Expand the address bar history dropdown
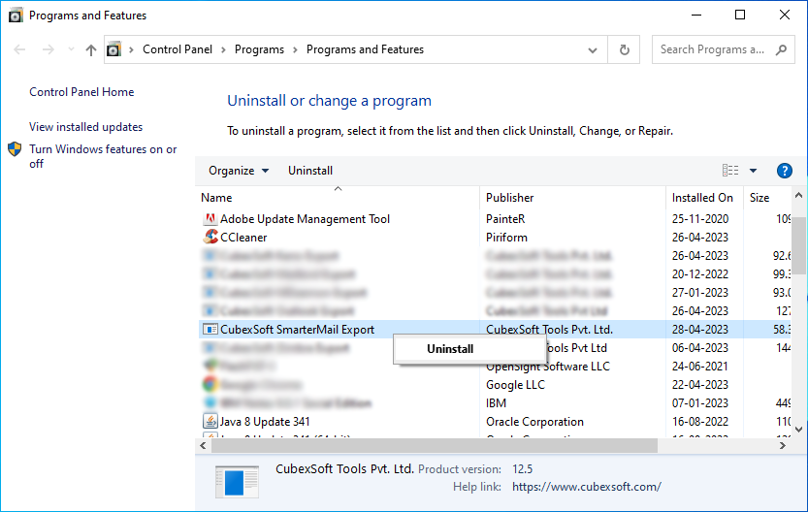Image resolution: width=808 pixels, height=512 pixels. pyautogui.click(x=593, y=49)
